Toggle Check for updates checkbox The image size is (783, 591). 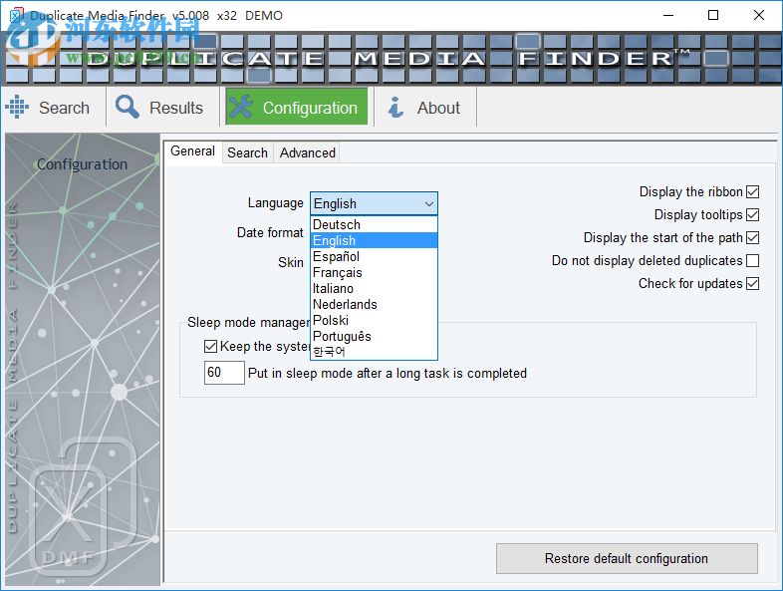pyautogui.click(x=752, y=284)
